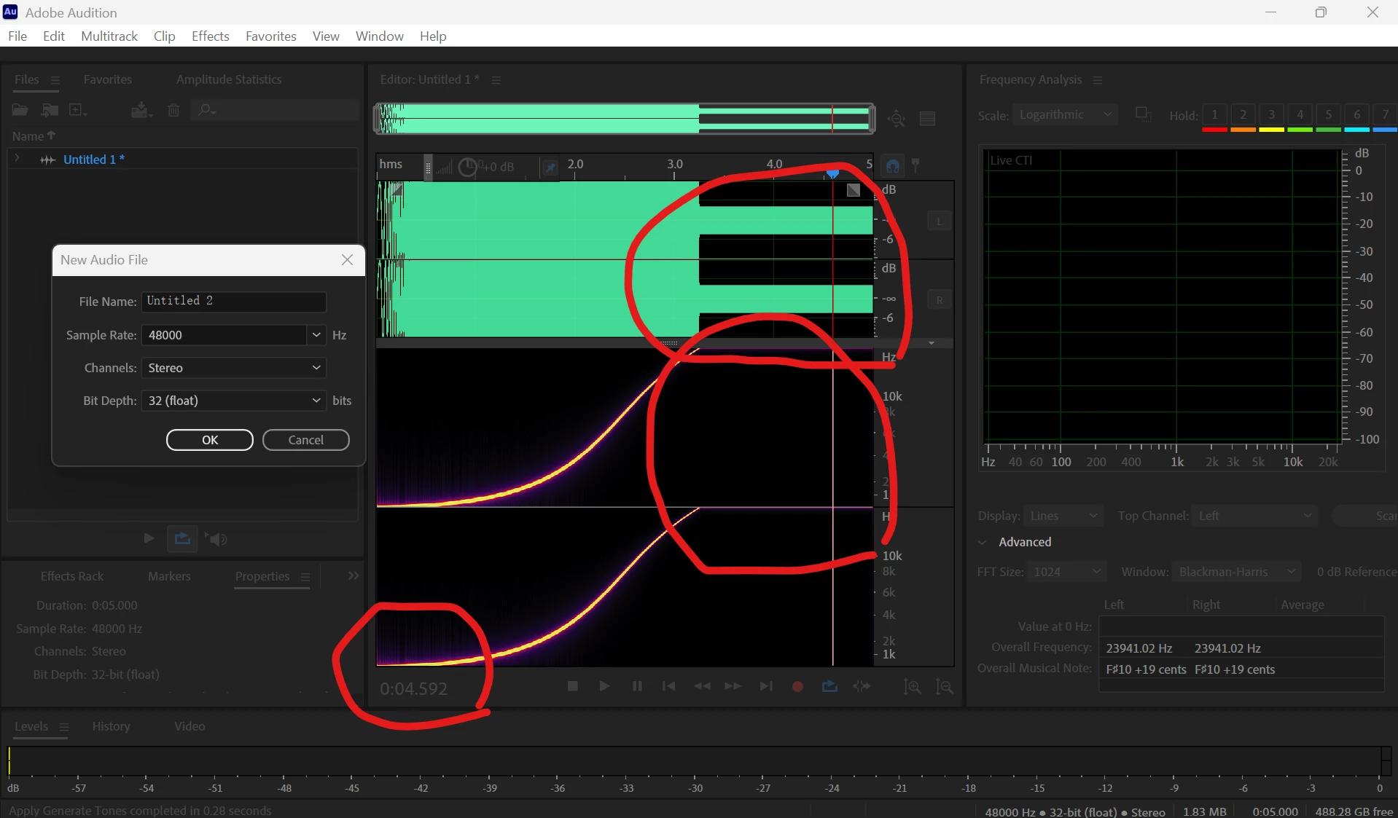
Task: Click the Import File icon in Files panel
Action: pos(50,110)
